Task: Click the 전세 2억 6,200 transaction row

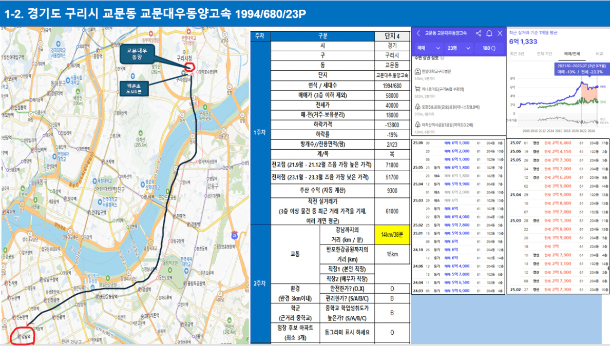Action: pos(559,177)
